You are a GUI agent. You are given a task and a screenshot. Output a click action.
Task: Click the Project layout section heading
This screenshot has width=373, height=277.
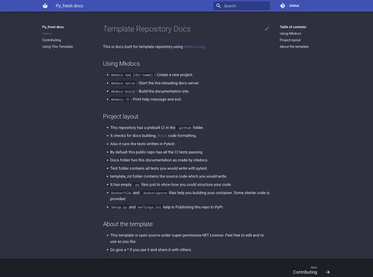click(120, 116)
